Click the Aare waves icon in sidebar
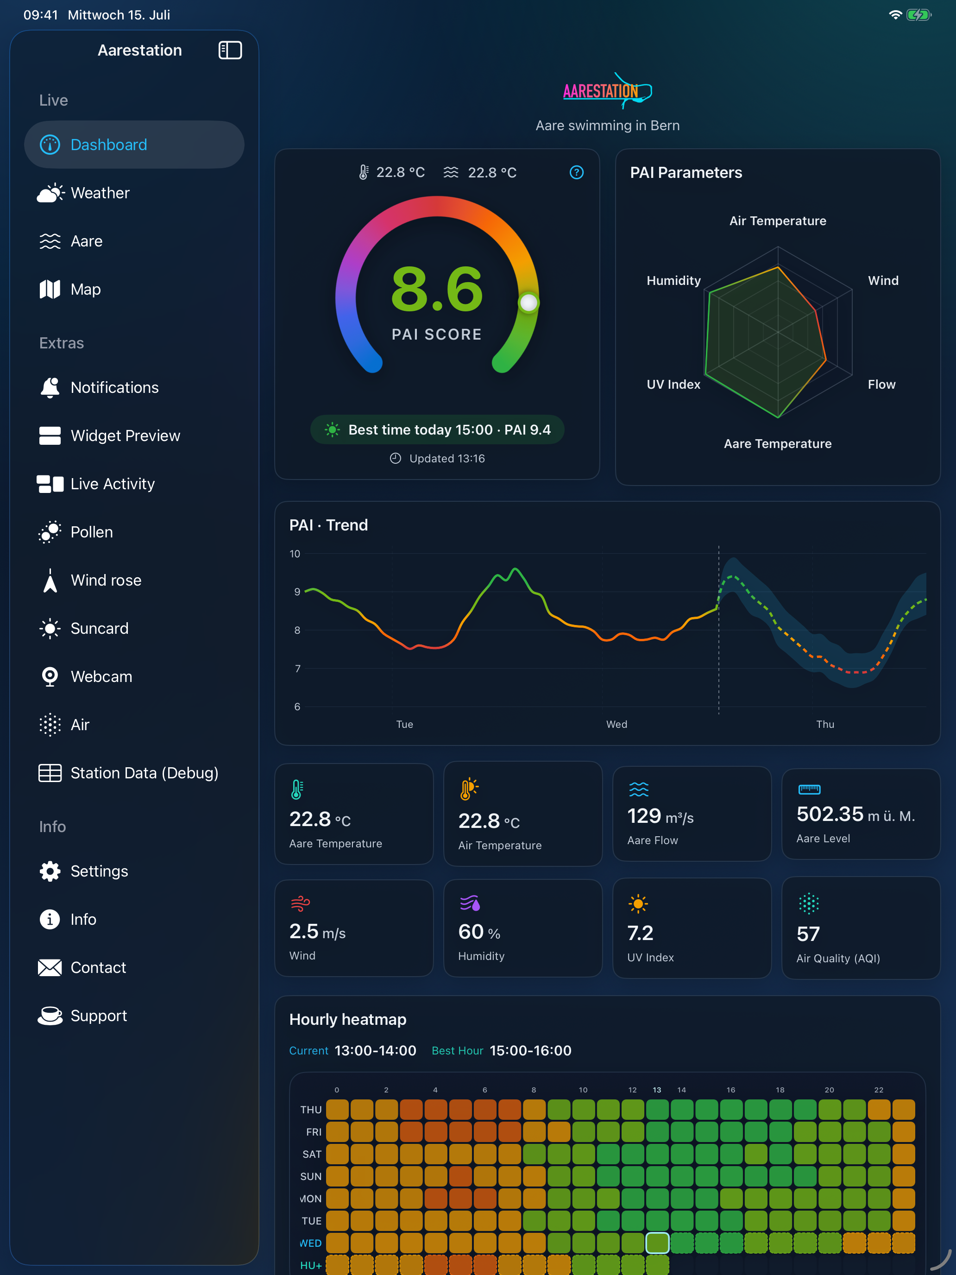The height and width of the screenshot is (1275, 956). tap(50, 241)
